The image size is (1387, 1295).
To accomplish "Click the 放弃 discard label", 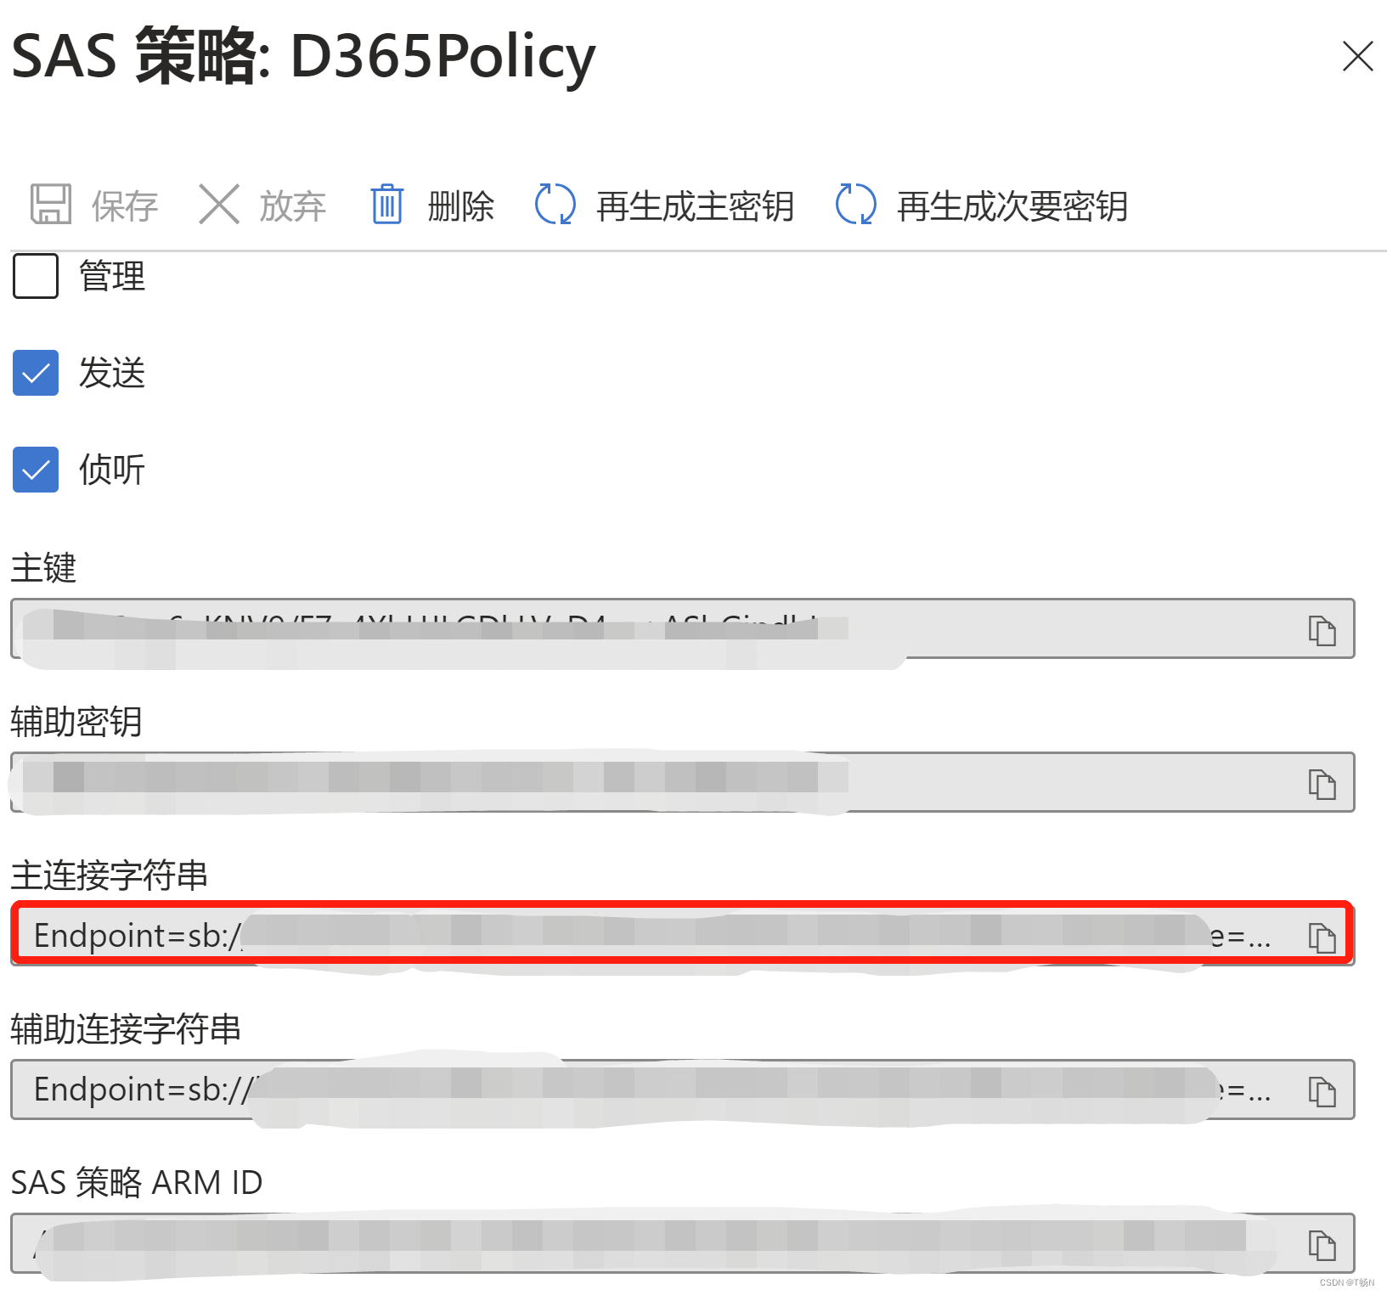I will point(293,206).
